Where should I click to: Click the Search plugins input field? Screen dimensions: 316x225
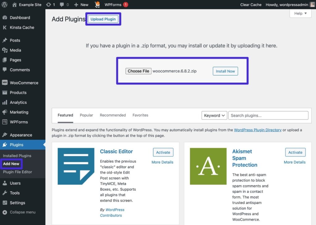coord(268,115)
